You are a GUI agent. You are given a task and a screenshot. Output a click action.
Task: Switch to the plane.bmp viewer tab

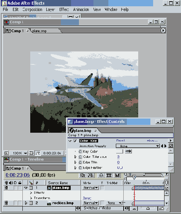(39, 31)
